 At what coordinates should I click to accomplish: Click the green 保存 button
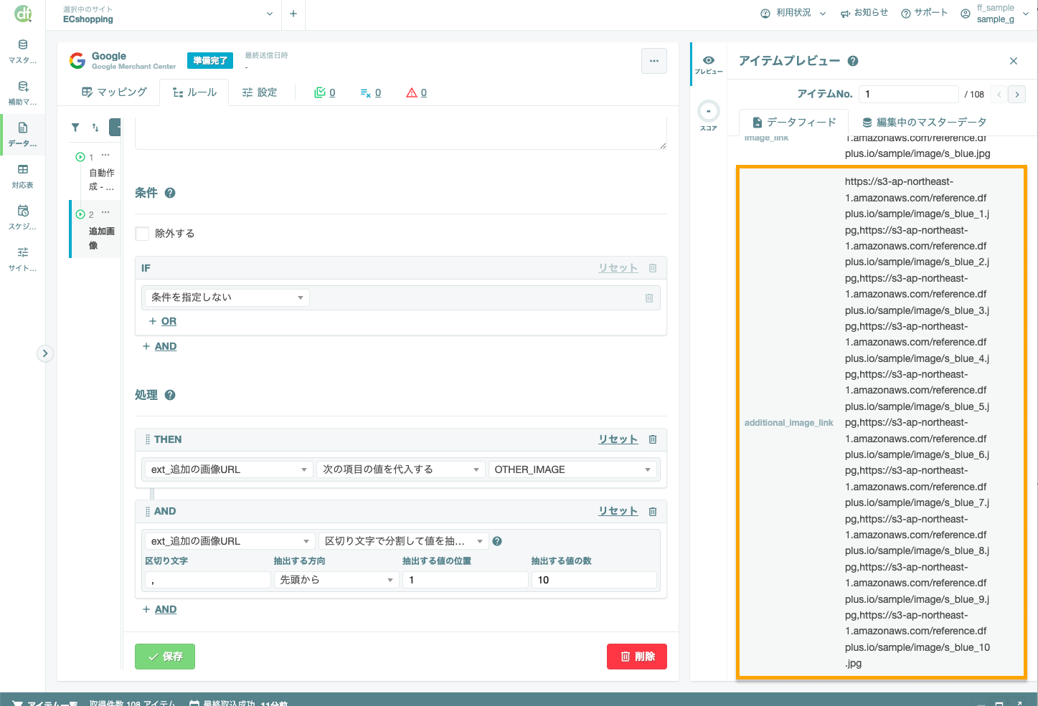point(165,657)
